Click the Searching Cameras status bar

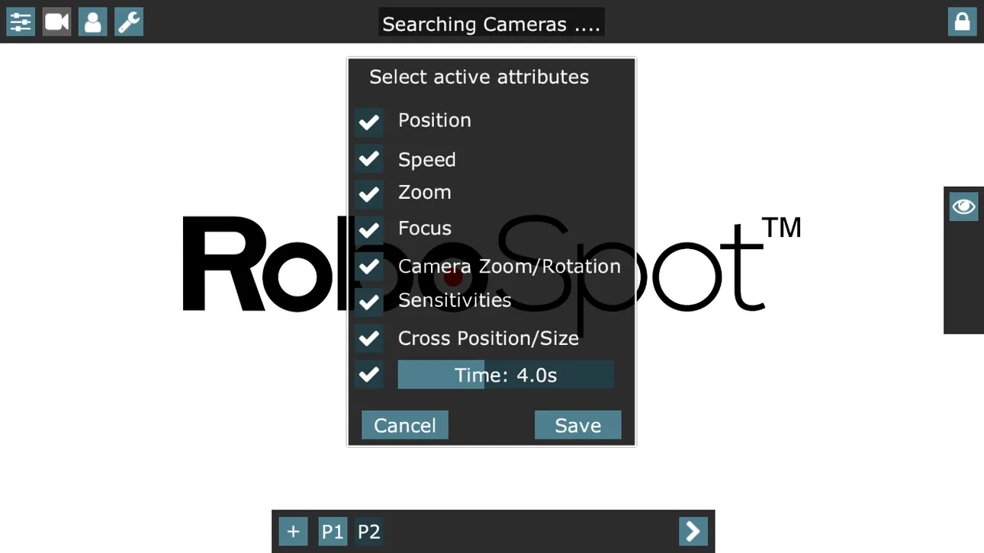point(491,22)
